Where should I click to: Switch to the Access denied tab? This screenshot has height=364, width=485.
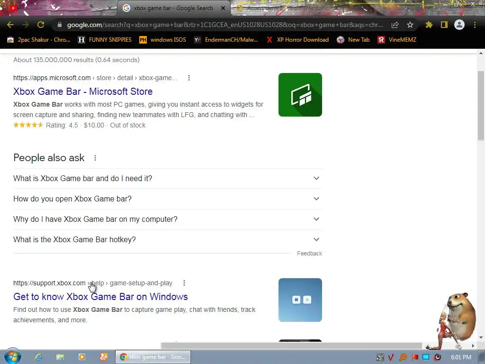coord(287,8)
